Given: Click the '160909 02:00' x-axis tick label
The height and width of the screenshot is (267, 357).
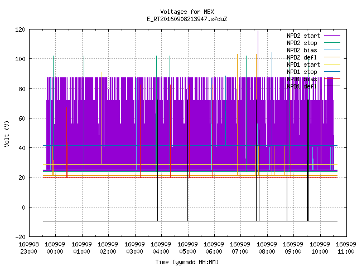Looking at the screenshot, I should tap(108, 248).
